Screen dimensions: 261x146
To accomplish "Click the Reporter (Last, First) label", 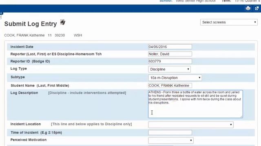I will pyautogui.click(x=56, y=54).
